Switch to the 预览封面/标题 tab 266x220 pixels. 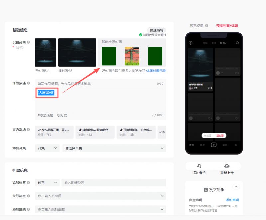click(227, 26)
